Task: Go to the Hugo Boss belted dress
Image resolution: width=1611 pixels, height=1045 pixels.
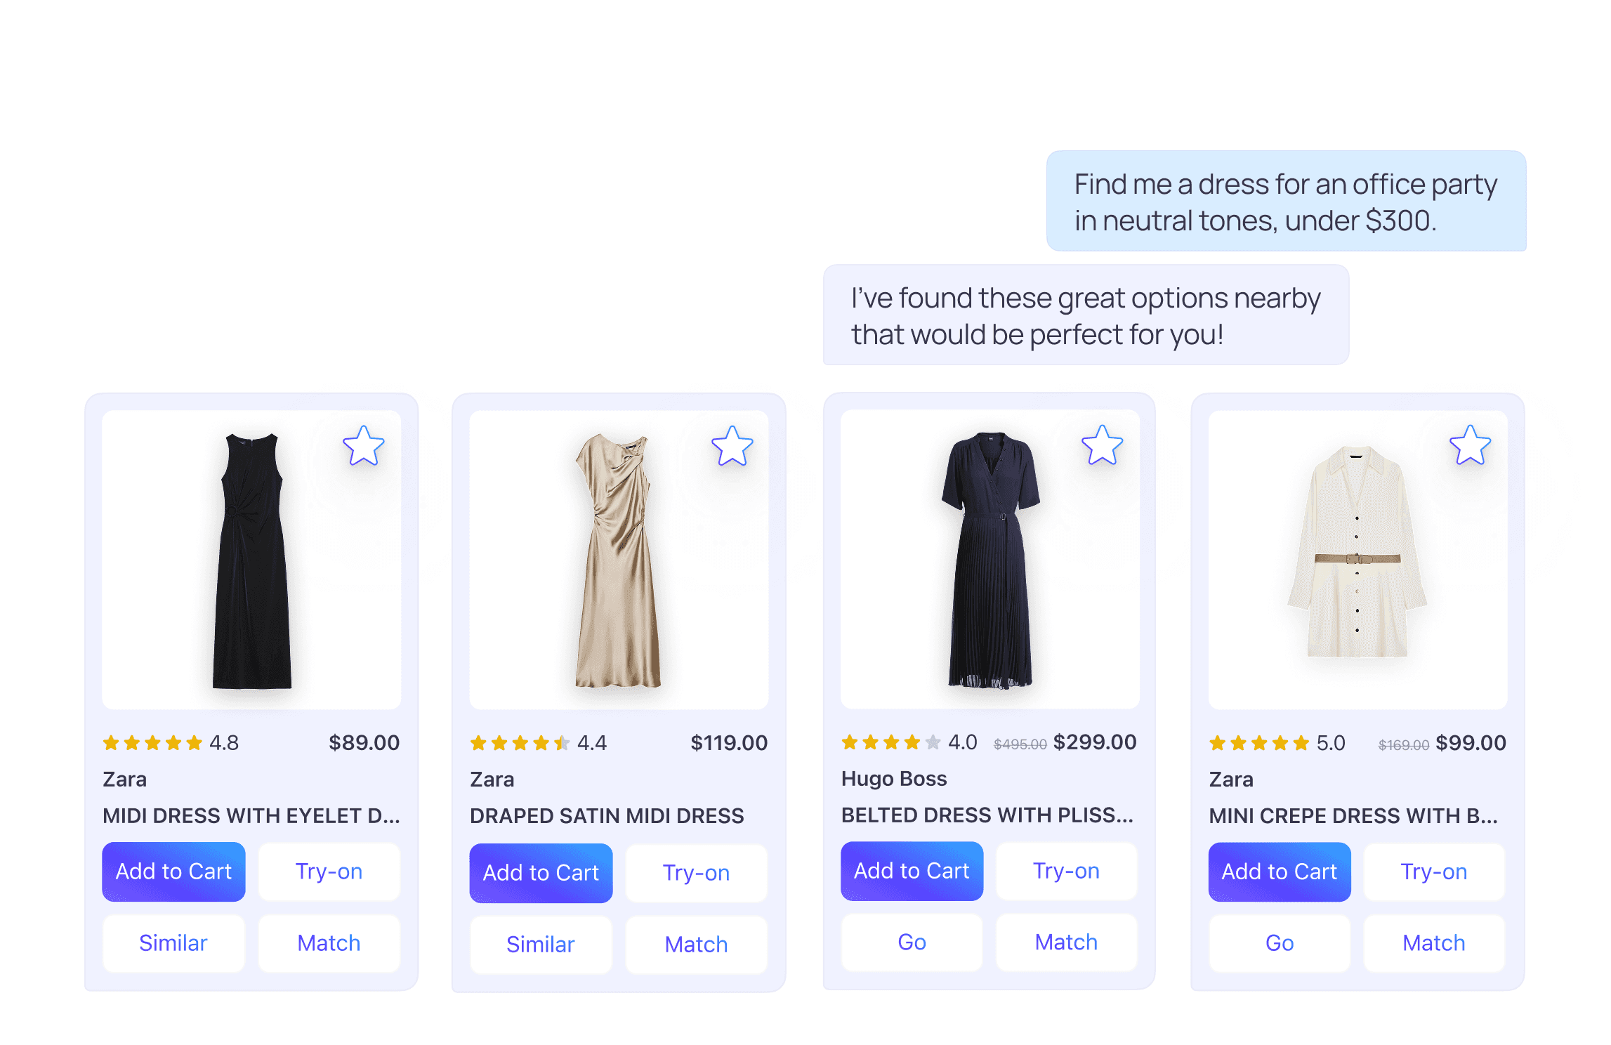Action: point(912,942)
